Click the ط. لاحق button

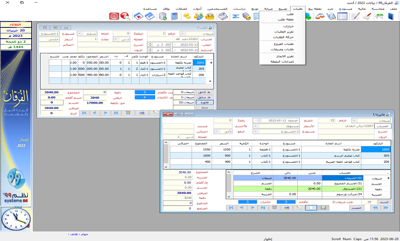pyautogui.click(x=204, y=92)
